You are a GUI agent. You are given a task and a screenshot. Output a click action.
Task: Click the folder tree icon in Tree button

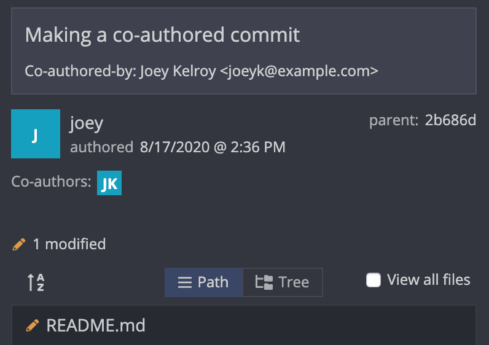(264, 282)
